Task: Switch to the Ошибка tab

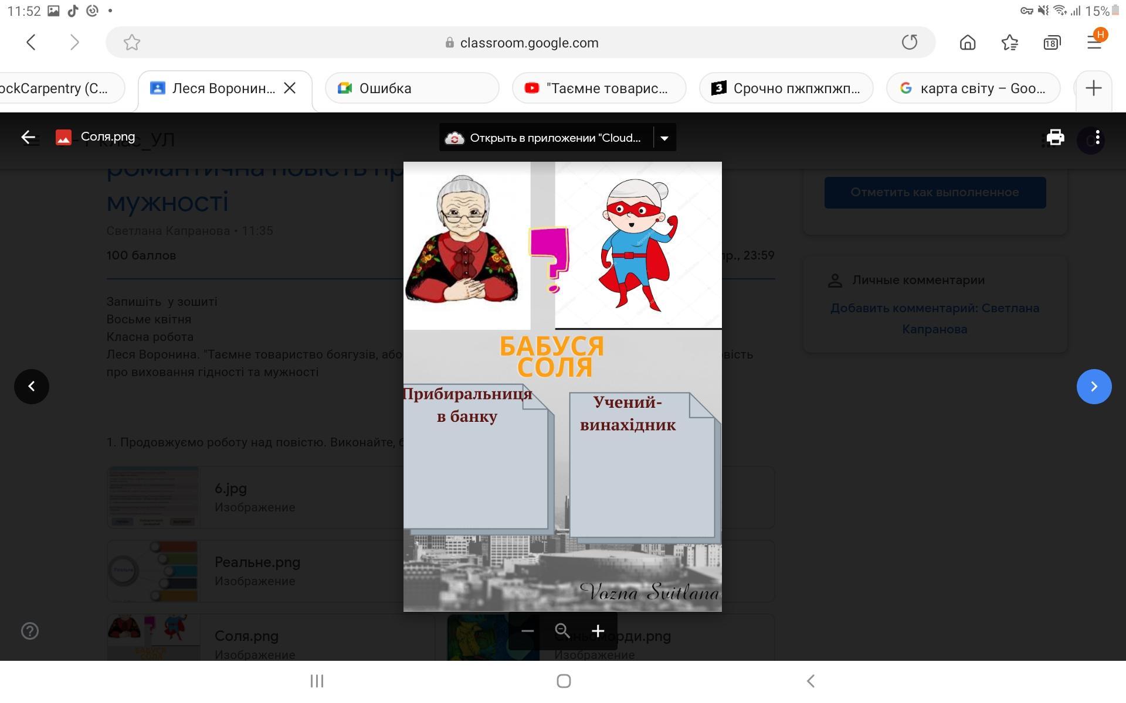Action: [x=412, y=88]
